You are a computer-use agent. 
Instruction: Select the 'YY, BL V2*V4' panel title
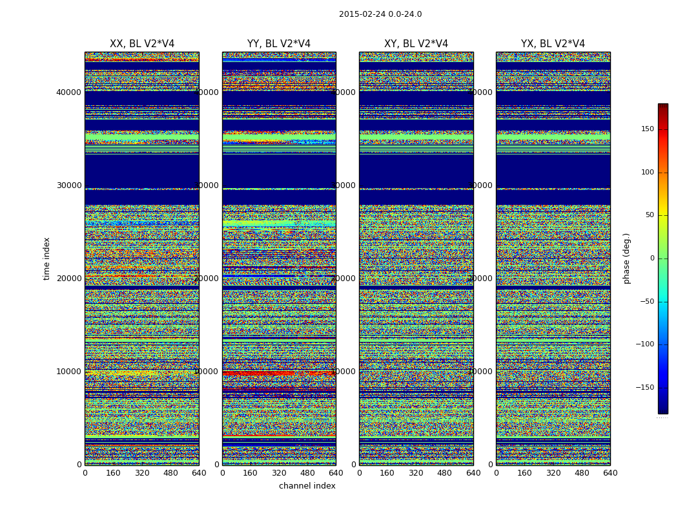[x=279, y=44]
